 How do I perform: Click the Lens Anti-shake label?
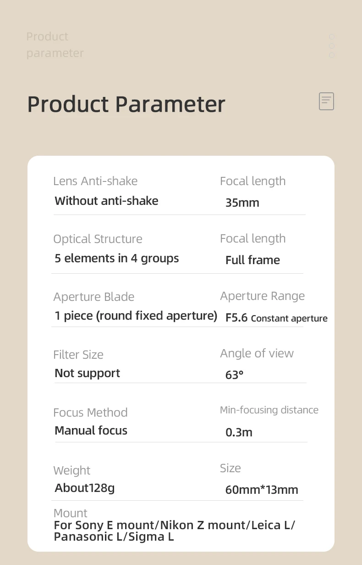(x=95, y=181)
